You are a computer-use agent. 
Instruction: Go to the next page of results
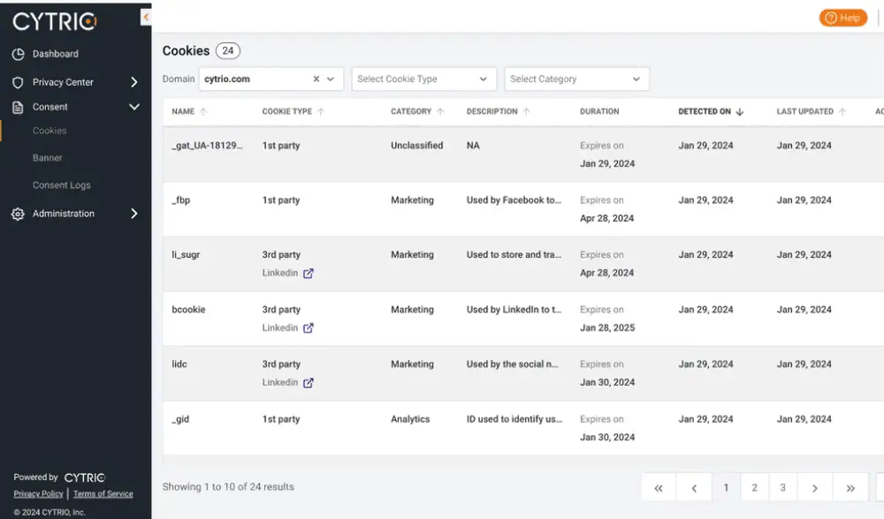point(814,488)
